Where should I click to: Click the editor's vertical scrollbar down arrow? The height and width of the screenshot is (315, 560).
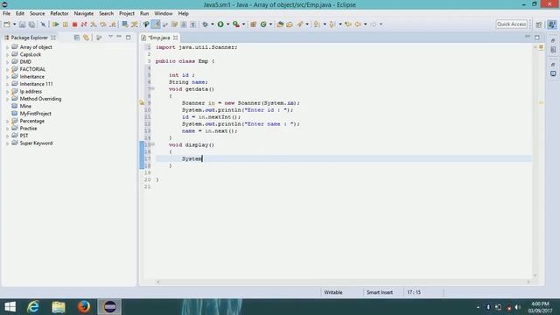coord(535,276)
